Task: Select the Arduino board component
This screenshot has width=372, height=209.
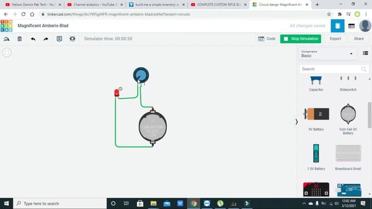Action: click(349, 190)
